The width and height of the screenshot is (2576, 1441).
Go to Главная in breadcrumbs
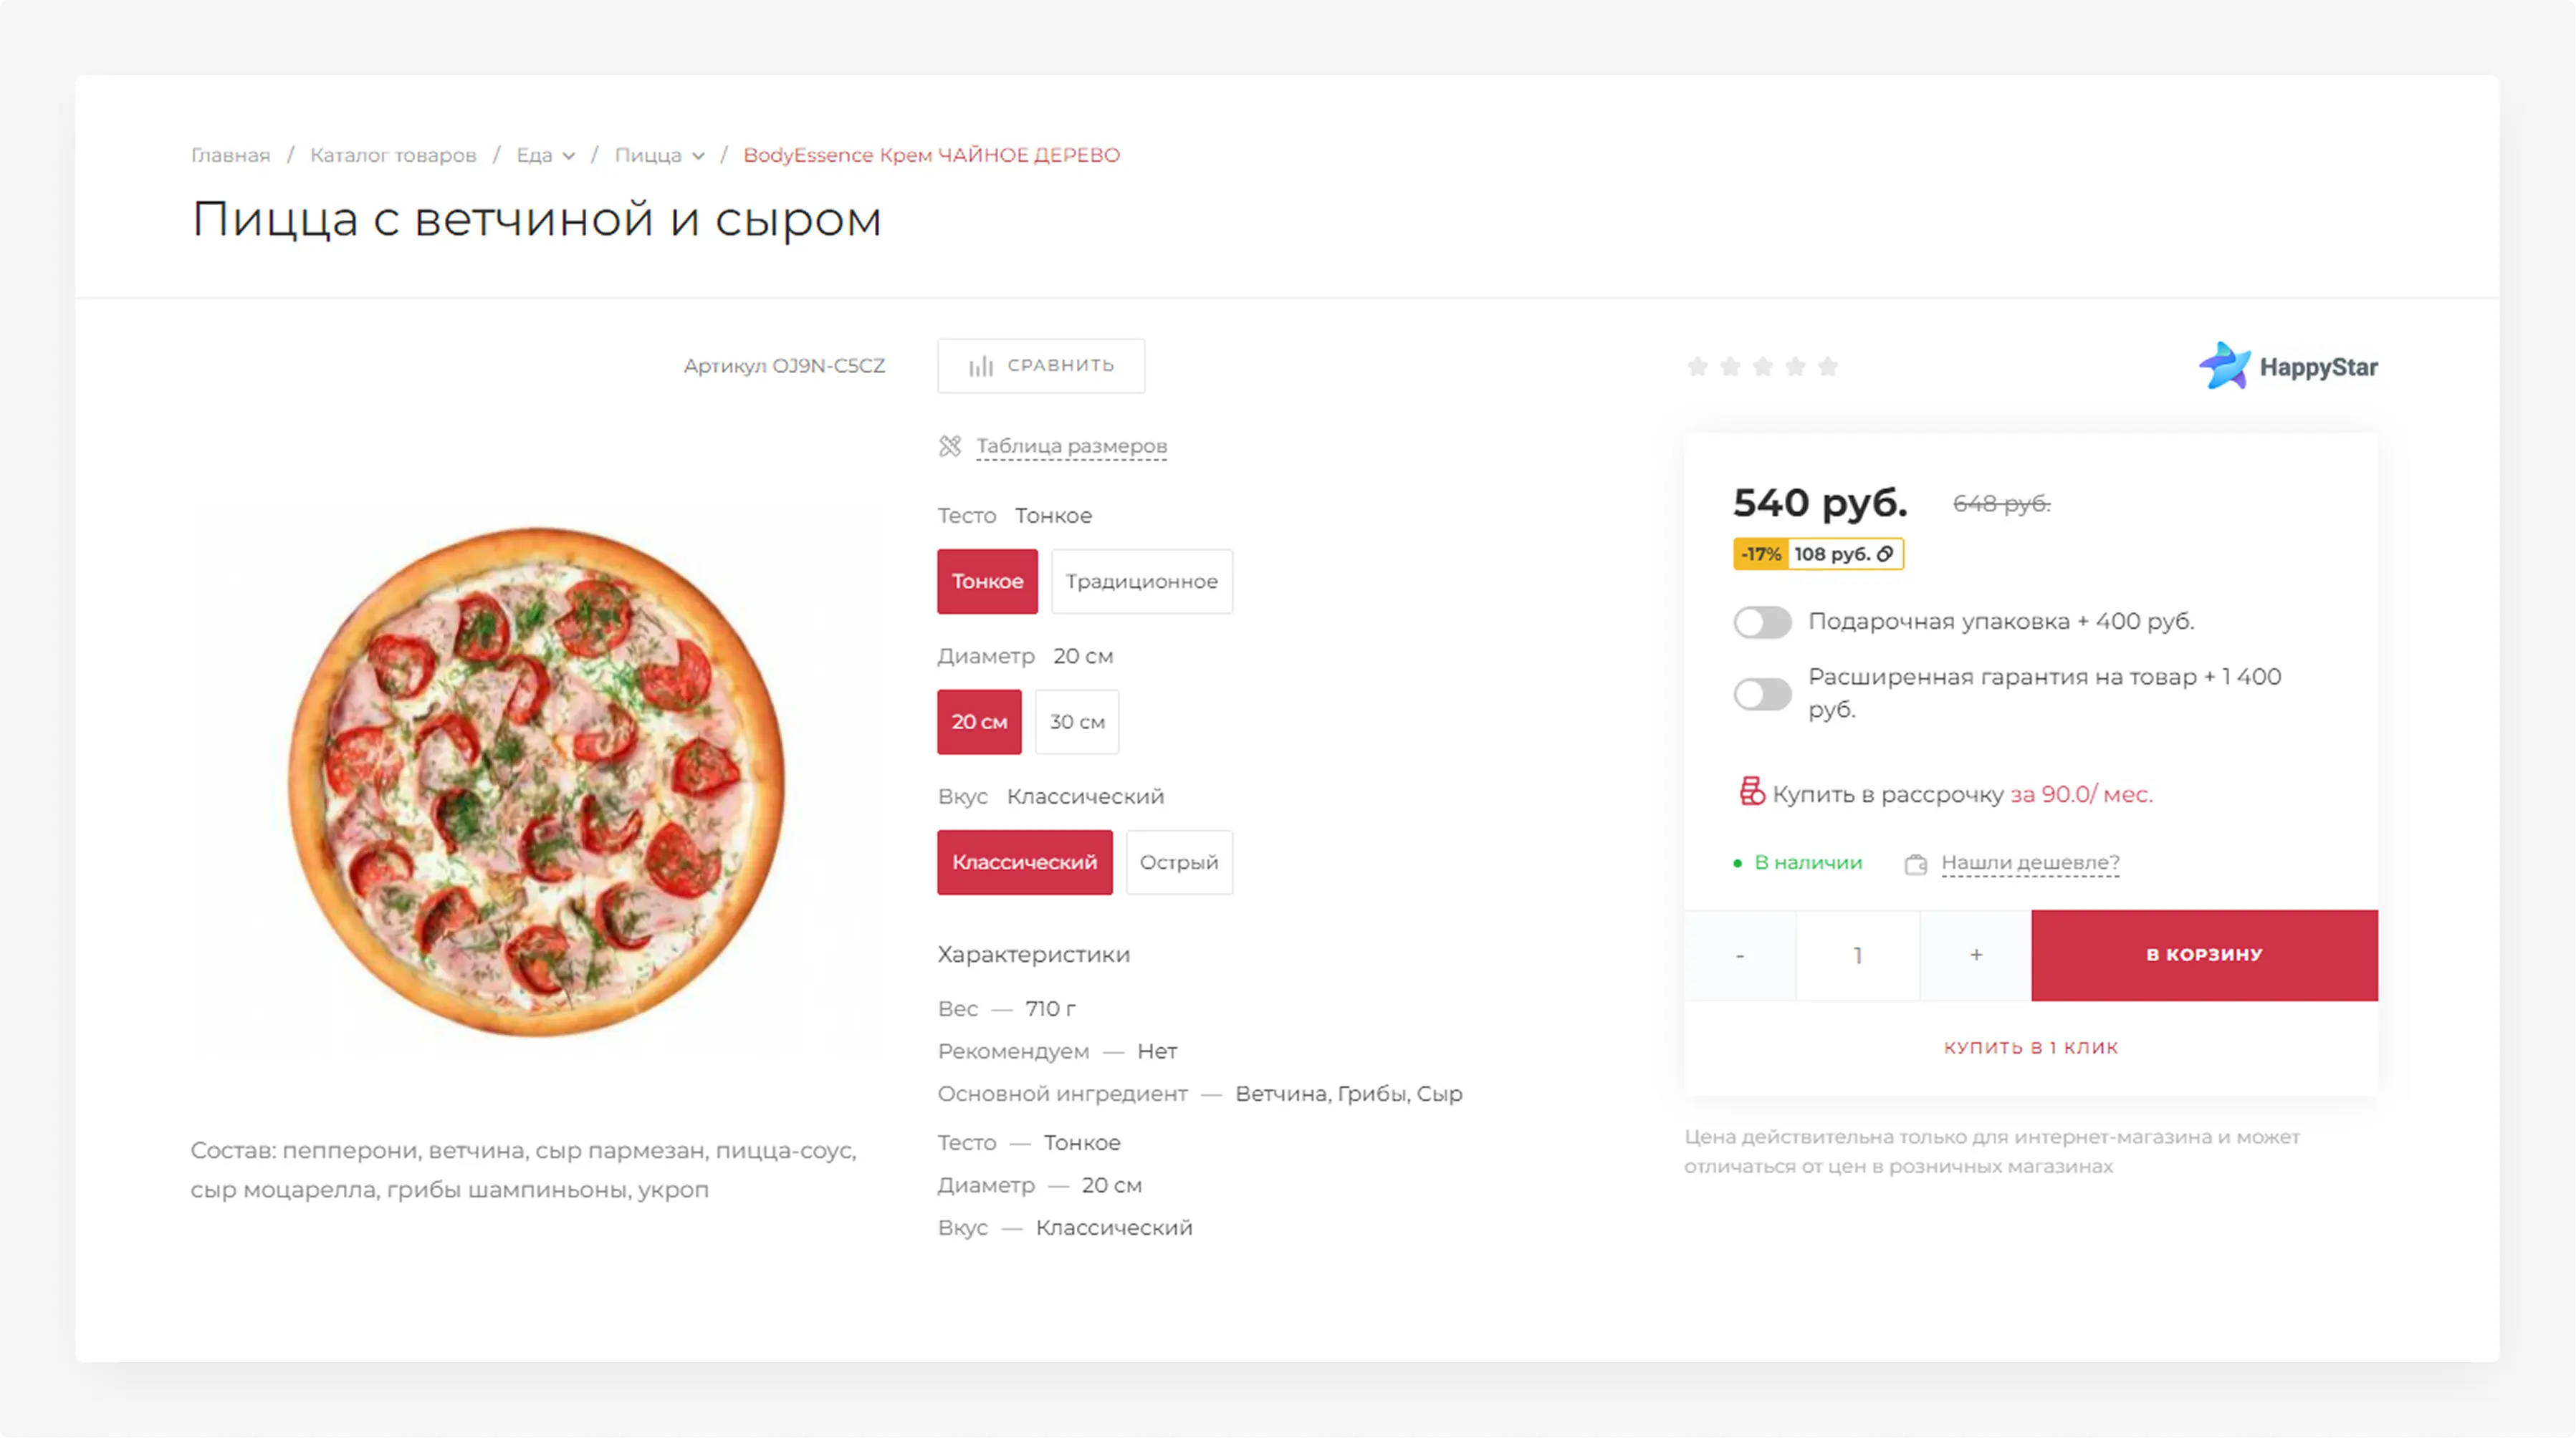pos(230,155)
